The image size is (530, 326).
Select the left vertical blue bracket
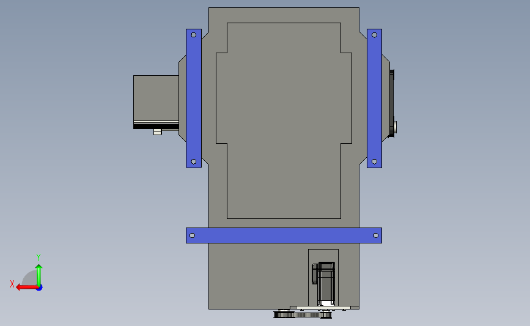coord(194,98)
